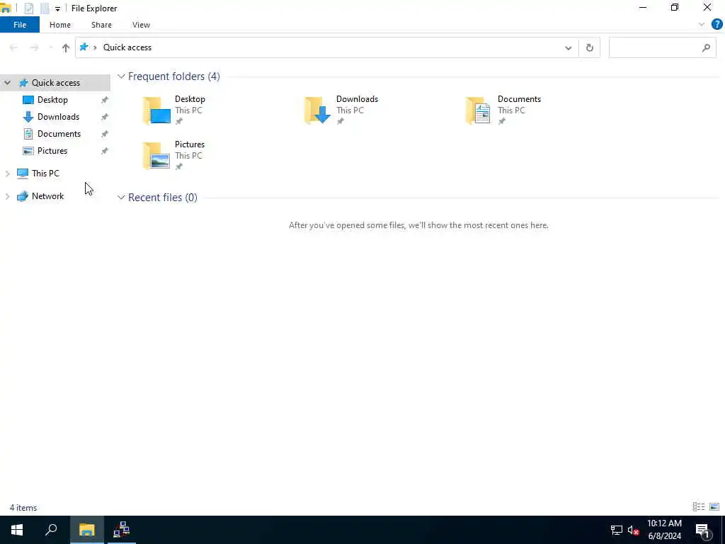This screenshot has height=544, width=725.
Task: Select Desktop in navigation pane
Action: coord(52,100)
